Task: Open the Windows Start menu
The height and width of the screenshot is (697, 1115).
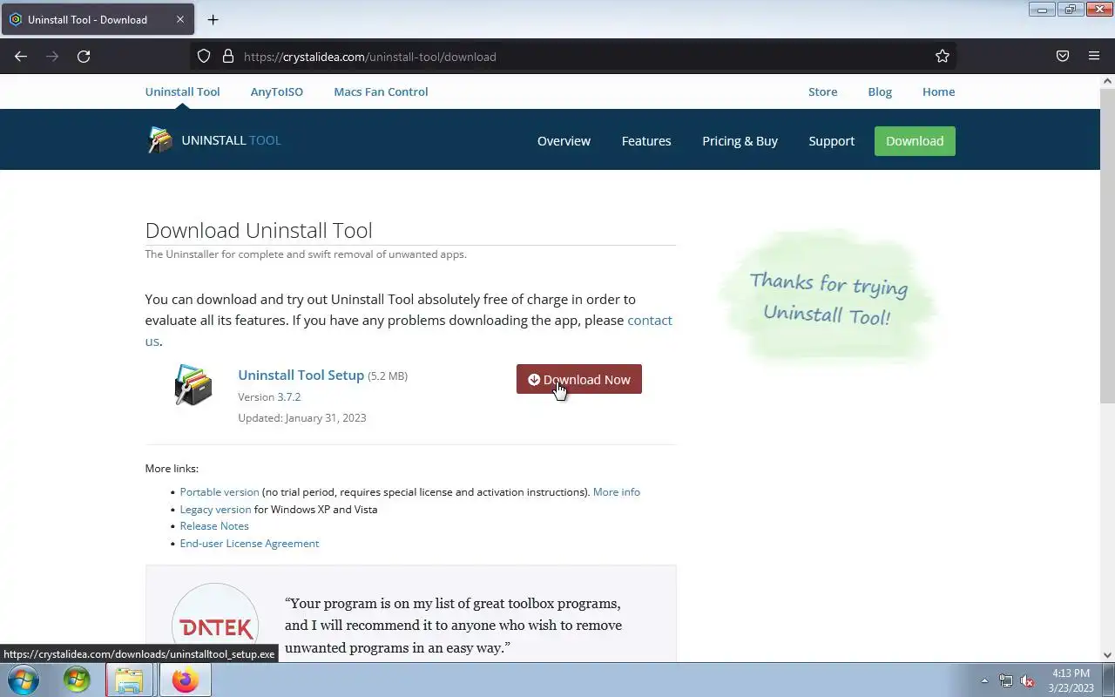Action: (23, 680)
